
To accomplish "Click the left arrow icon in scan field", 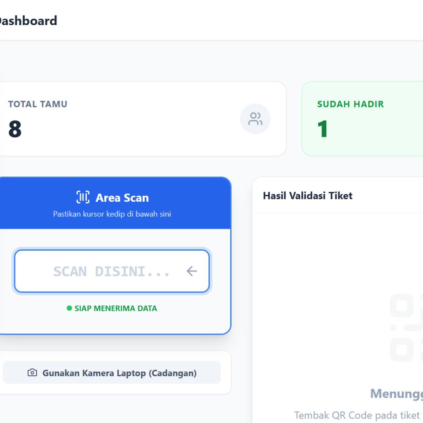I will click(192, 271).
